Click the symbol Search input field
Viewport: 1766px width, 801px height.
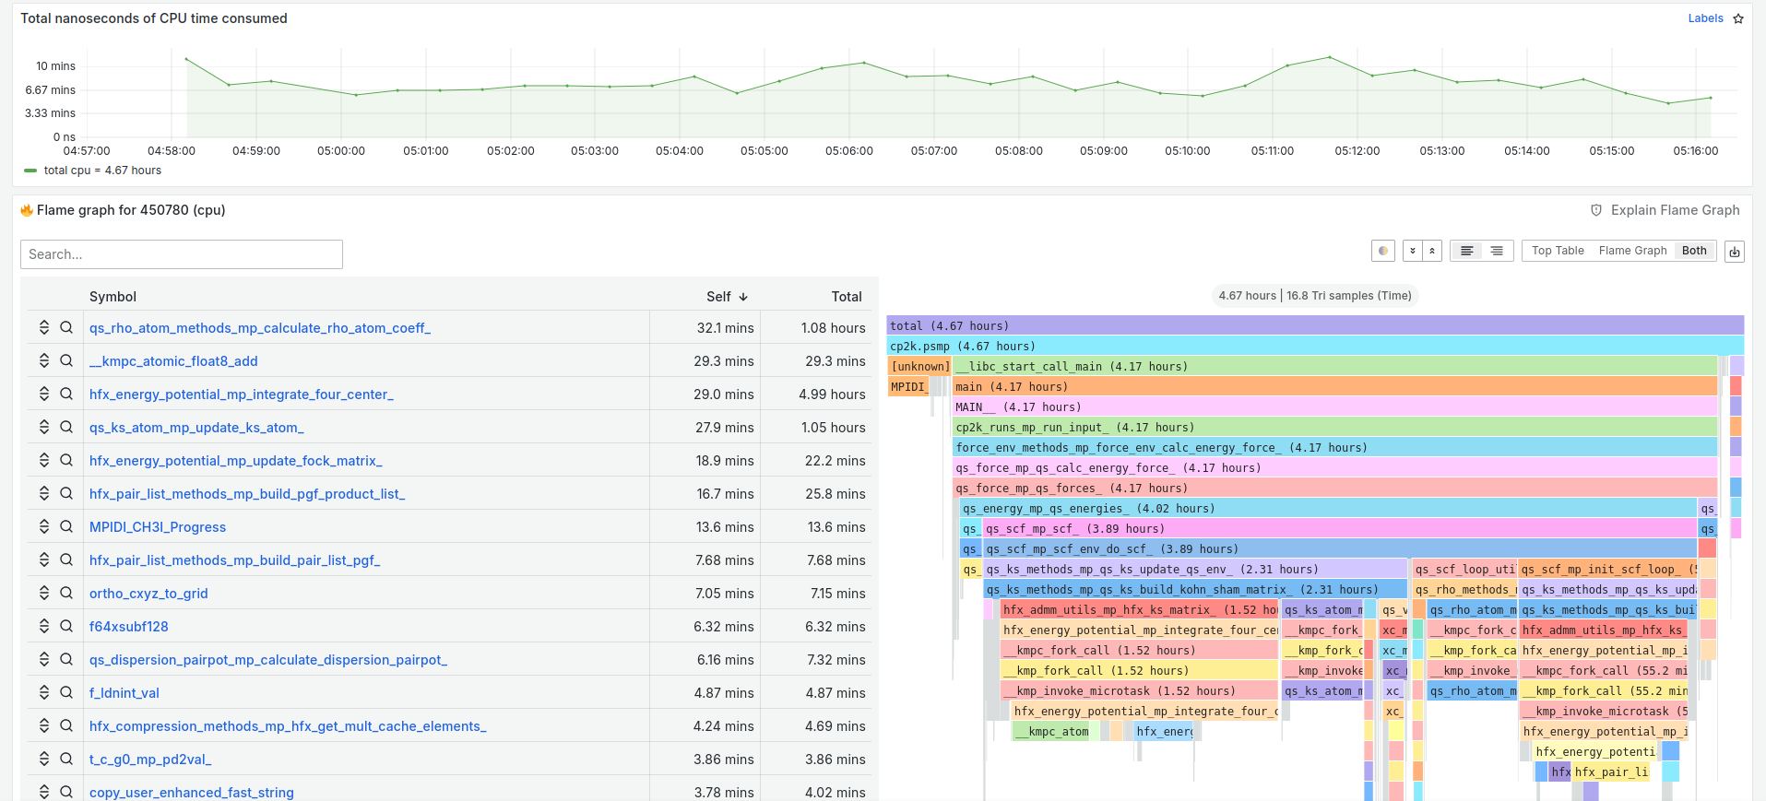tap(182, 254)
